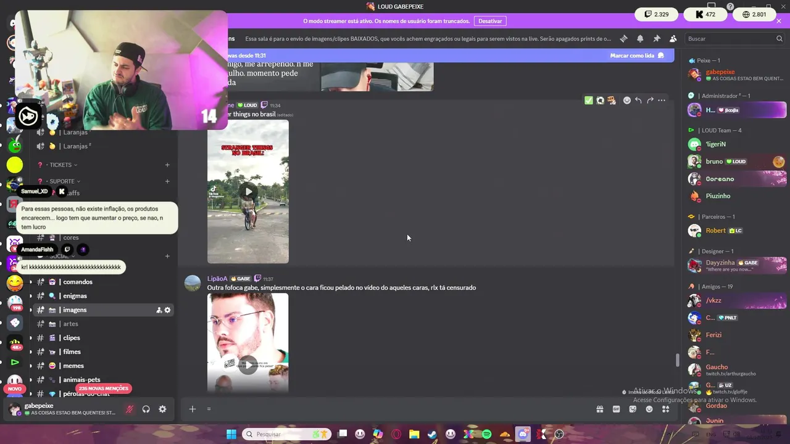Click the NOVO servers badge
This screenshot has height=444, width=790.
click(14, 389)
